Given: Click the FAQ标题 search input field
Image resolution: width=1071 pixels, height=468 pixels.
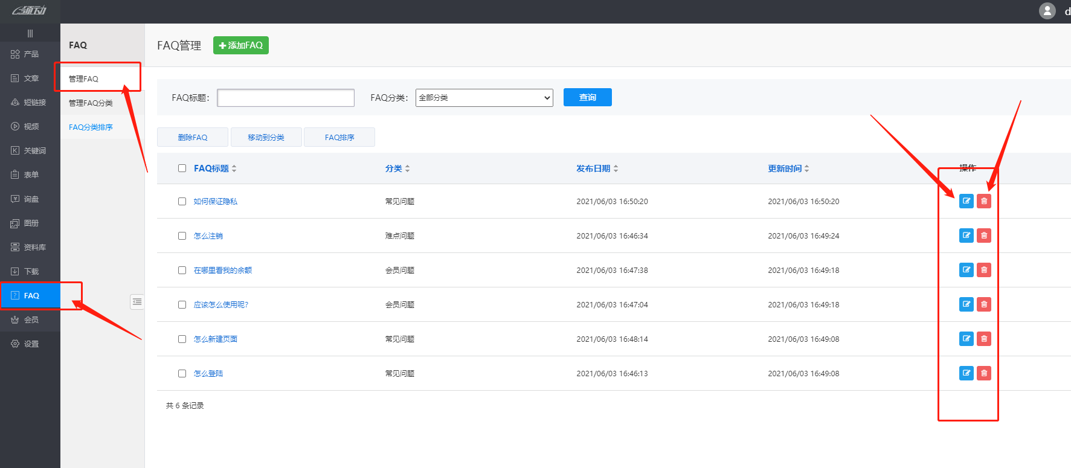Looking at the screenshot, I should 285,98.
